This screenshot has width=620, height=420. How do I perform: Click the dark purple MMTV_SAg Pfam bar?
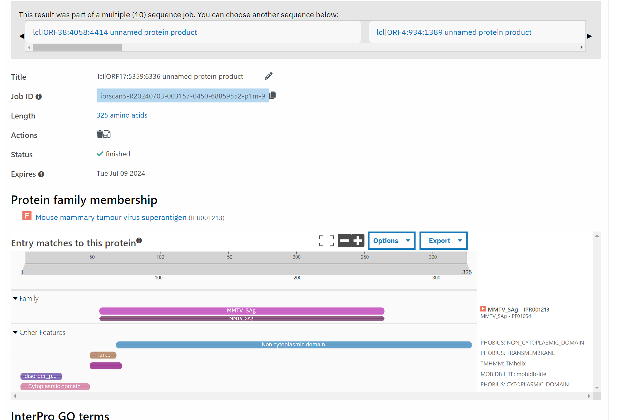pyautogui.click(x=242, y=318)
